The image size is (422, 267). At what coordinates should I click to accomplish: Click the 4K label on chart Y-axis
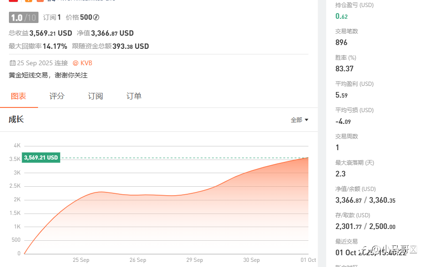point(17,145)
